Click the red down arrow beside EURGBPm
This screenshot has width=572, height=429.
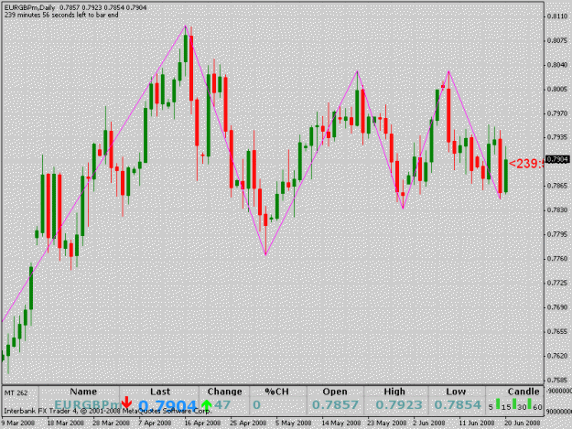click(x=126, y=402)
